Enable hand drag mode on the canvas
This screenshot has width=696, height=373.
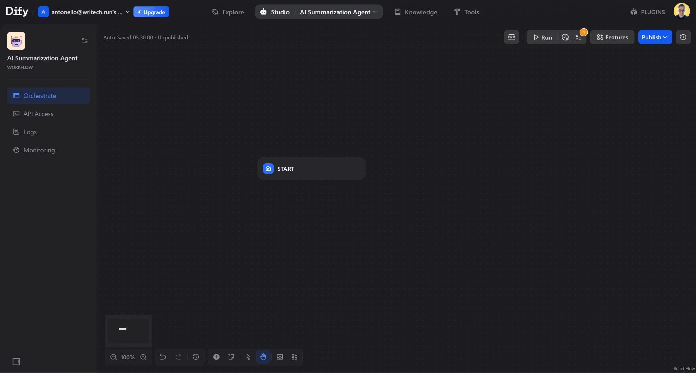[263, 357]
